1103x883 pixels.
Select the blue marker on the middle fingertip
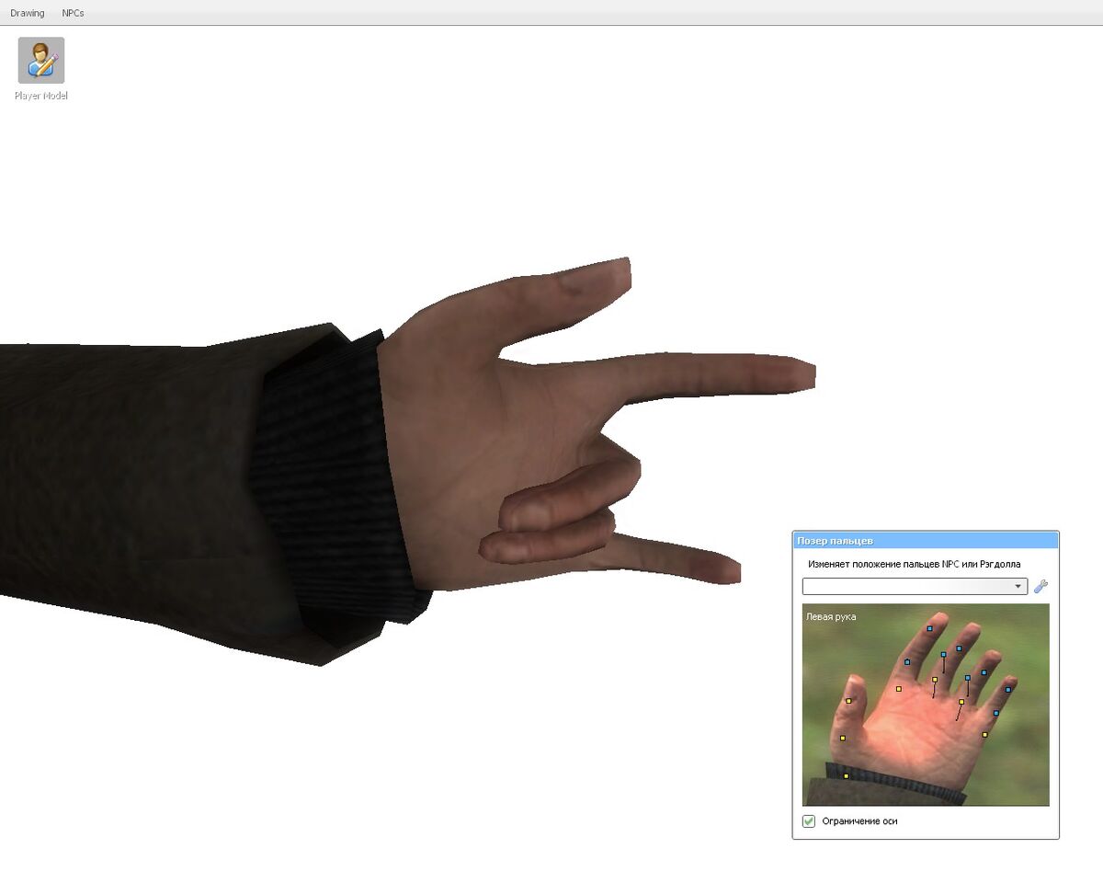959,648
